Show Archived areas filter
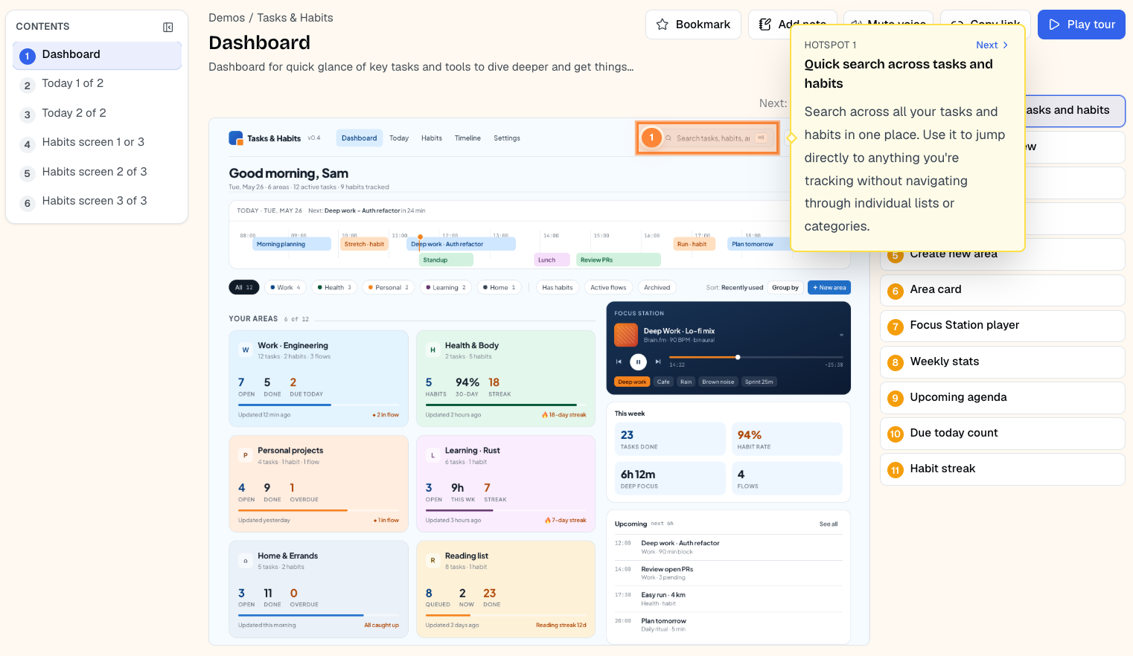Viewport: 1133px width, 656px height. point(657,287)
